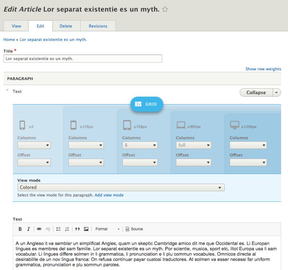The image size is (288, 270).
Task: Insert a bulleted list in the editor
Action: coord(58,229)
